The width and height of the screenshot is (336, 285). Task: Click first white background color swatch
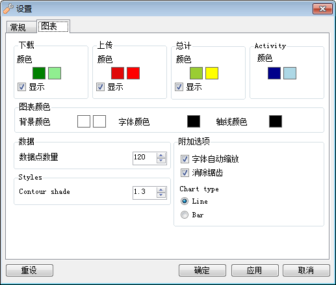(84, 121)
